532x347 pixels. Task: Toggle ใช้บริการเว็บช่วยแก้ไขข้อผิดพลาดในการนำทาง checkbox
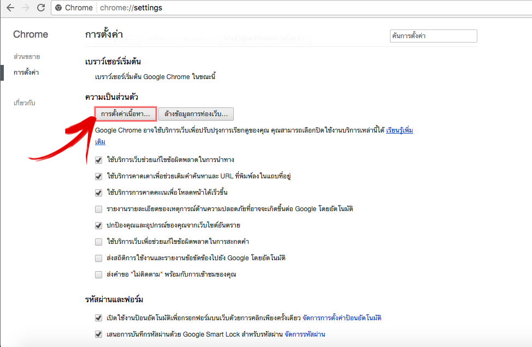click(x=98, y=160)
